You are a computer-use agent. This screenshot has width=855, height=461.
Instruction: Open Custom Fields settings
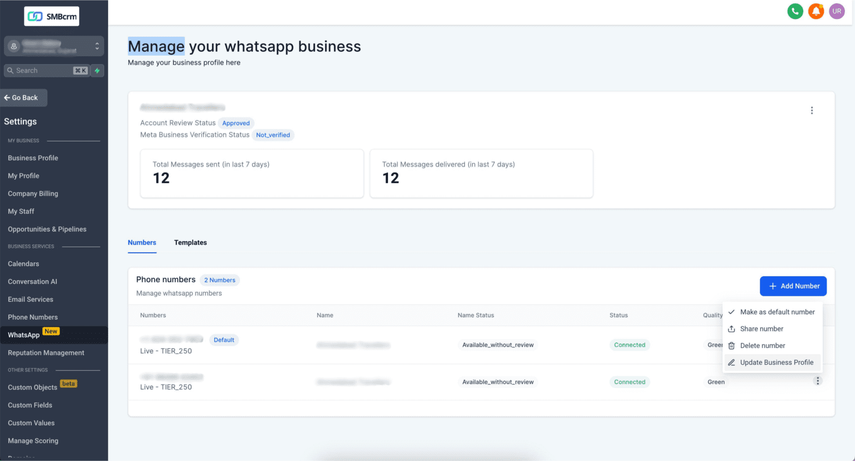click(x=30, y=405)
